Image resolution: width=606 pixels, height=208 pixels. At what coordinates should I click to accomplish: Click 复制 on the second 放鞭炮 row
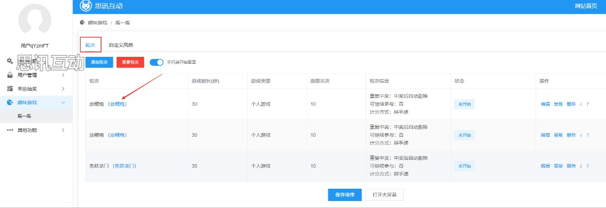(558, 135)
